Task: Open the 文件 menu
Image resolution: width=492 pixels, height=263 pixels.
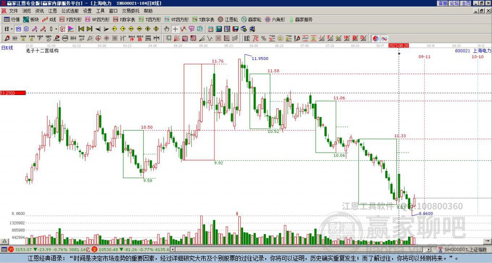Action: click(x=13, y=11)
